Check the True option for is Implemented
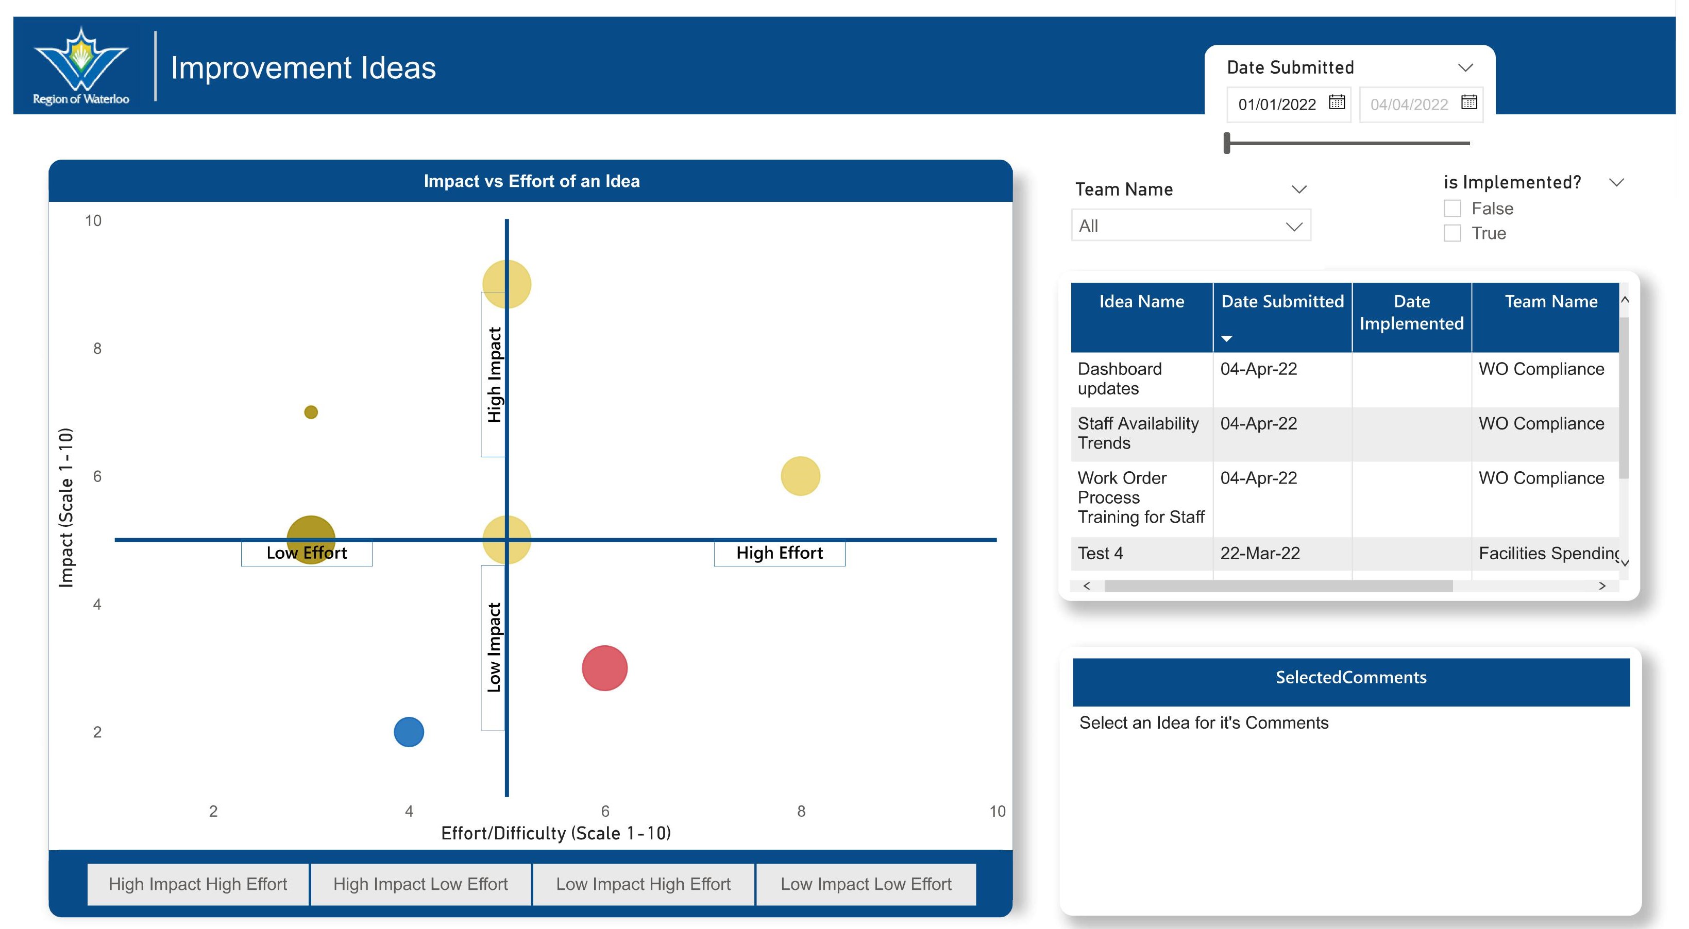 tap(1451, 233)
